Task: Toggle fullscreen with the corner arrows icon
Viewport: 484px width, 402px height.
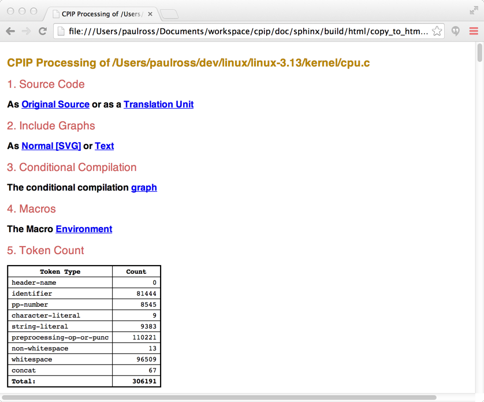Action: click(474, 11)
